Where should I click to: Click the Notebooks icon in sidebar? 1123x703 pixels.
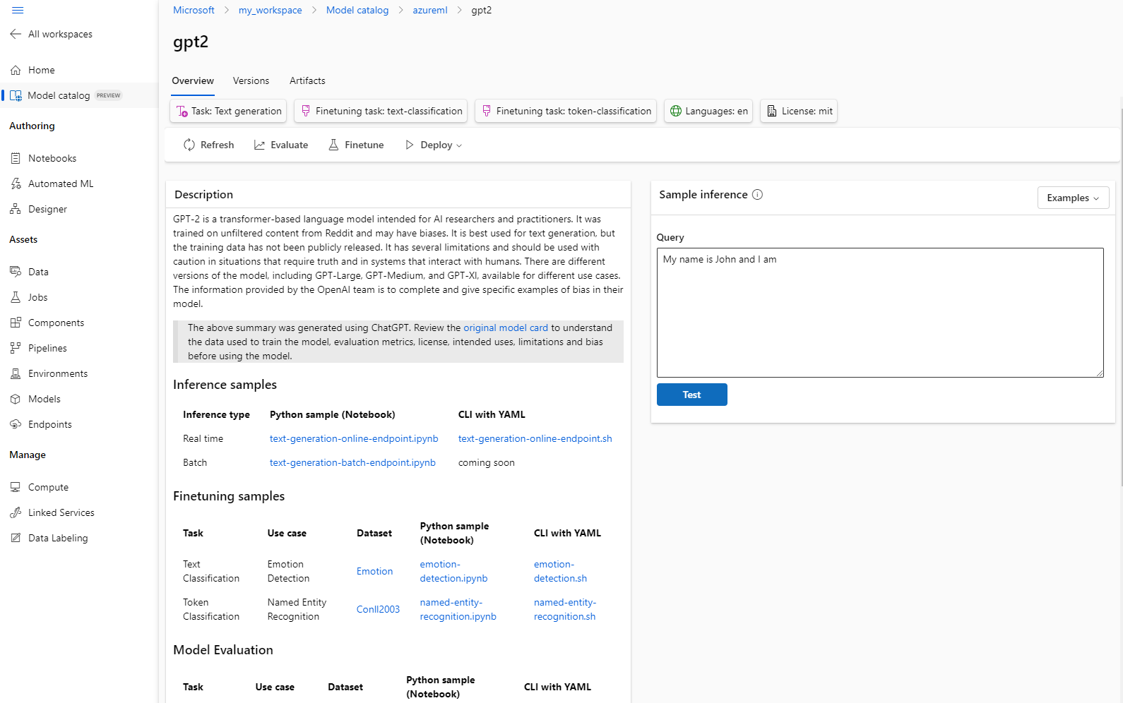pyautogui.click(x=16, y=158)
